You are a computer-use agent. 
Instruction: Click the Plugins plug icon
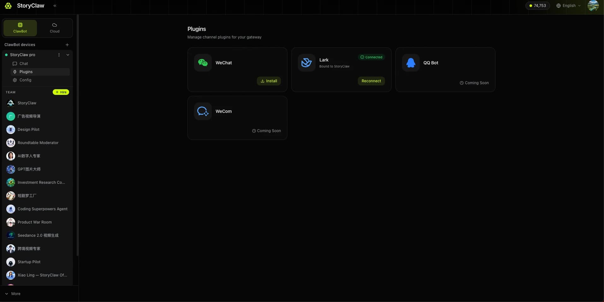click(x=15, y=72)
